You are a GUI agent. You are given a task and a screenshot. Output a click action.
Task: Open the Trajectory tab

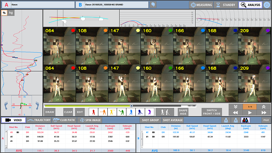pyautogui.click(x=39, y=120)
